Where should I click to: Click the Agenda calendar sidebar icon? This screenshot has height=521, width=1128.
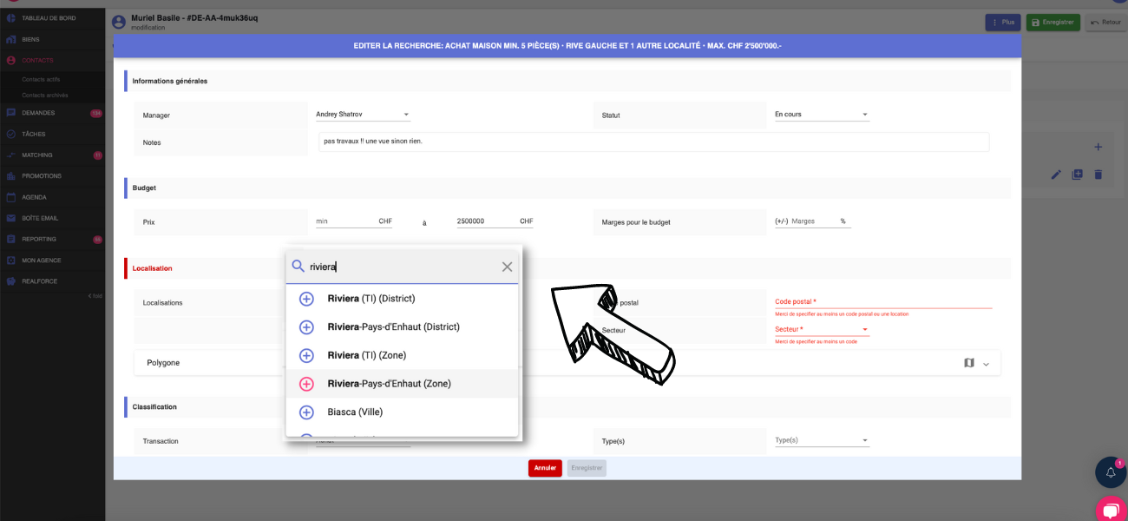point(11,197)
